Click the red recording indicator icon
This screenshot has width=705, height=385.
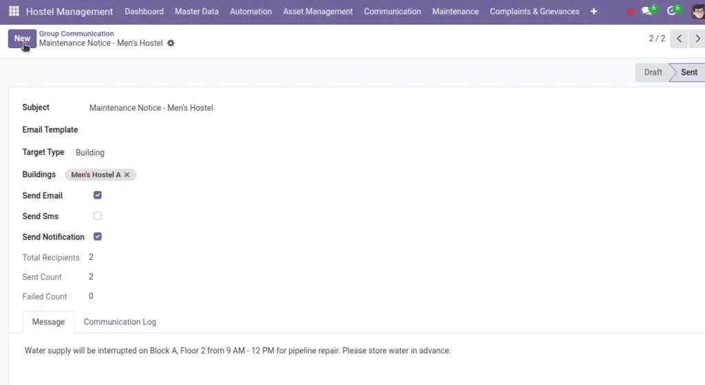click(631, 12)
